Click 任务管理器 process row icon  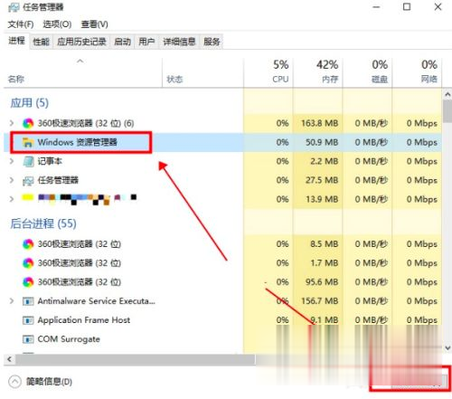28,180
